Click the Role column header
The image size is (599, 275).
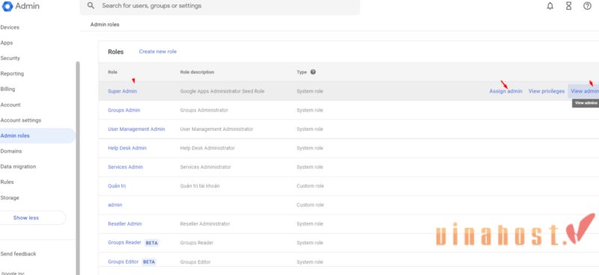pos(113,72)
